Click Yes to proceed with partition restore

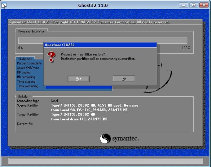coord(78,79)
